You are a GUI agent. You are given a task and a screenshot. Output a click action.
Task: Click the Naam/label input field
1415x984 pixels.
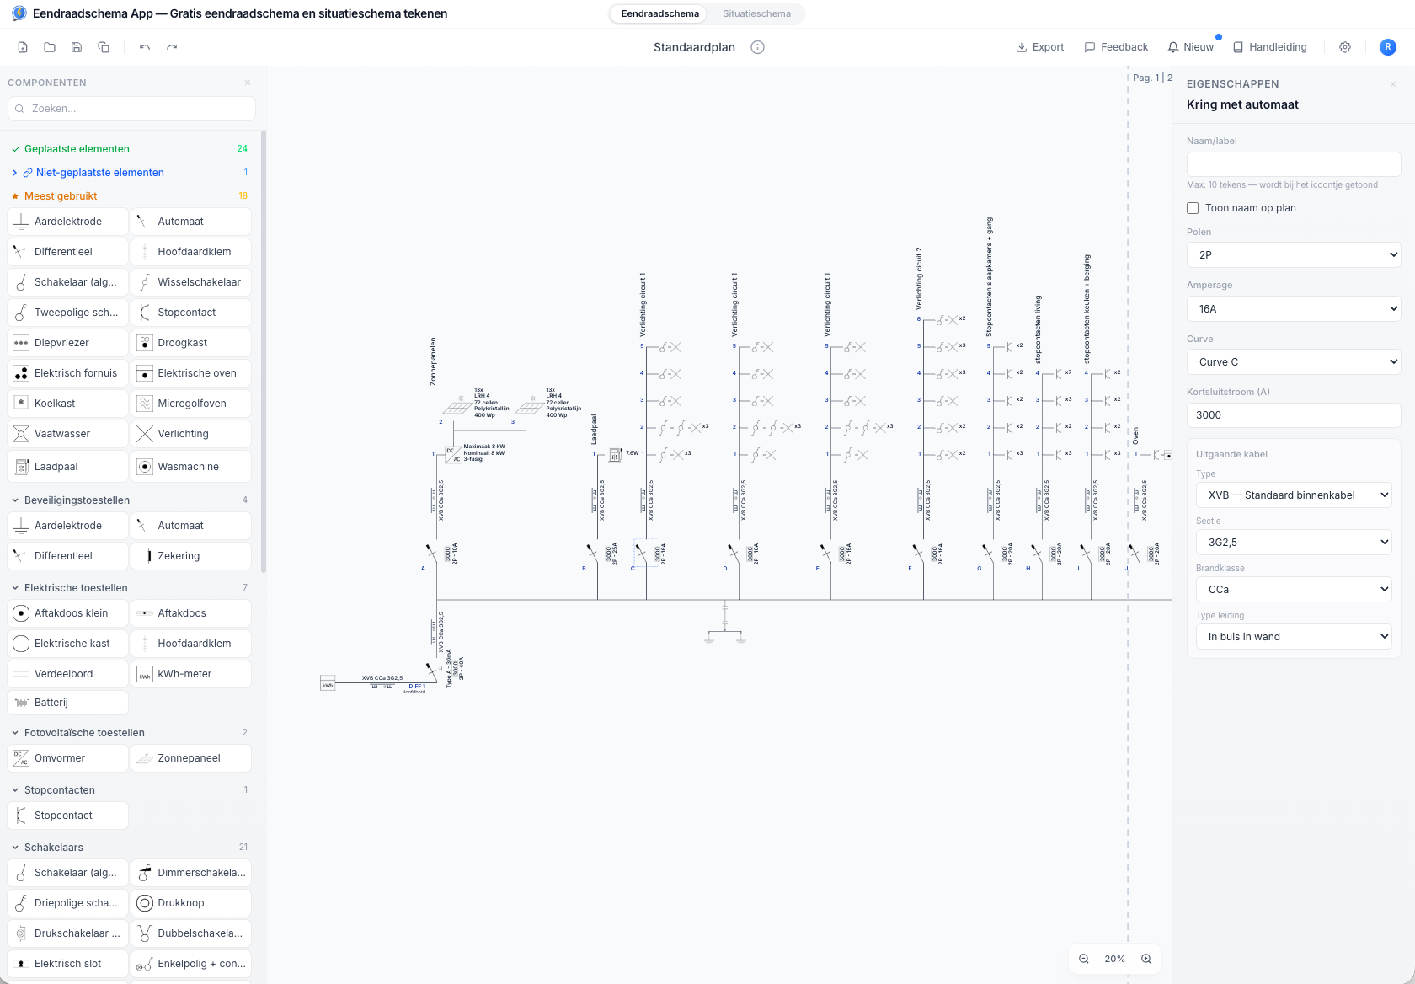point(1294,164)
